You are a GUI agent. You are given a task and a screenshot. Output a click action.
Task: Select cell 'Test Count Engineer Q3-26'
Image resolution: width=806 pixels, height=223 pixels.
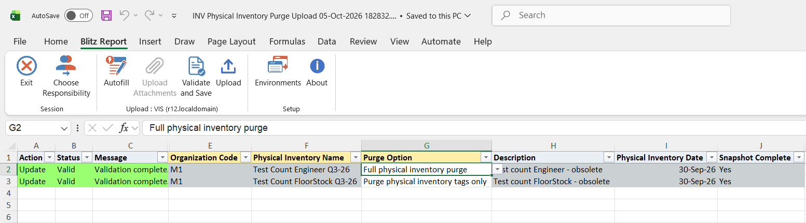[306, 170]
